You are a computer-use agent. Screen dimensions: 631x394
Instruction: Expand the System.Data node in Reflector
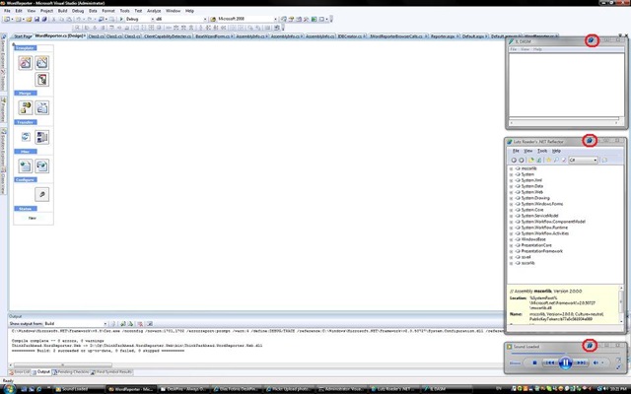[512, 186]
